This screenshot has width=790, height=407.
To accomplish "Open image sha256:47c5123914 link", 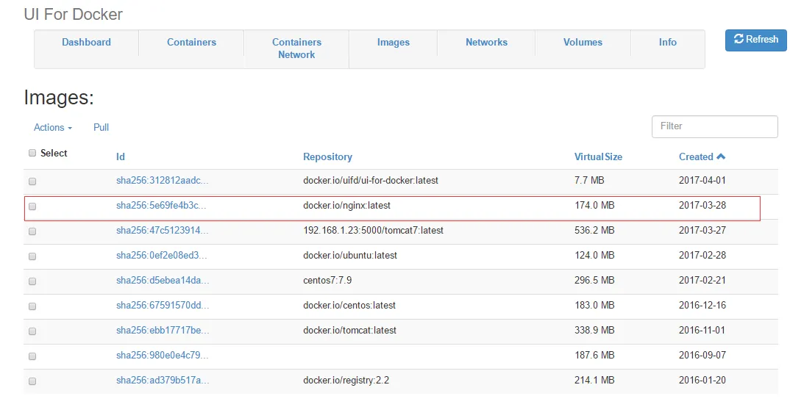I will pyautogui.click(x=162, y=231).
